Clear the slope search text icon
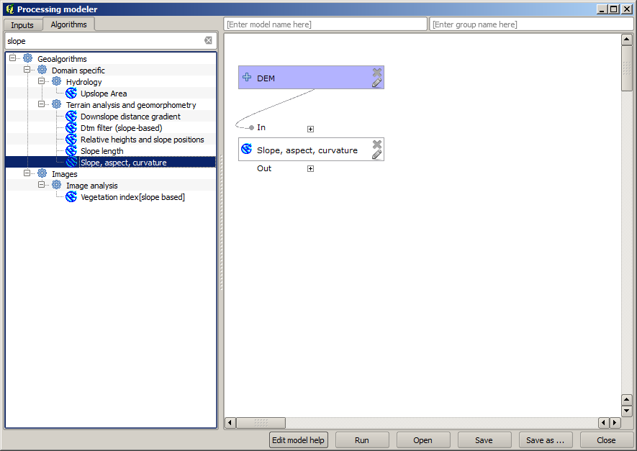Image resolution: width=637 pixels, height=451 pixels. [x=208, y=41]
